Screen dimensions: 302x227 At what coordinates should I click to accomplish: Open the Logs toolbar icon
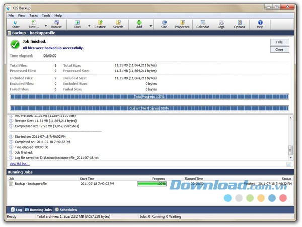[221, 24]
